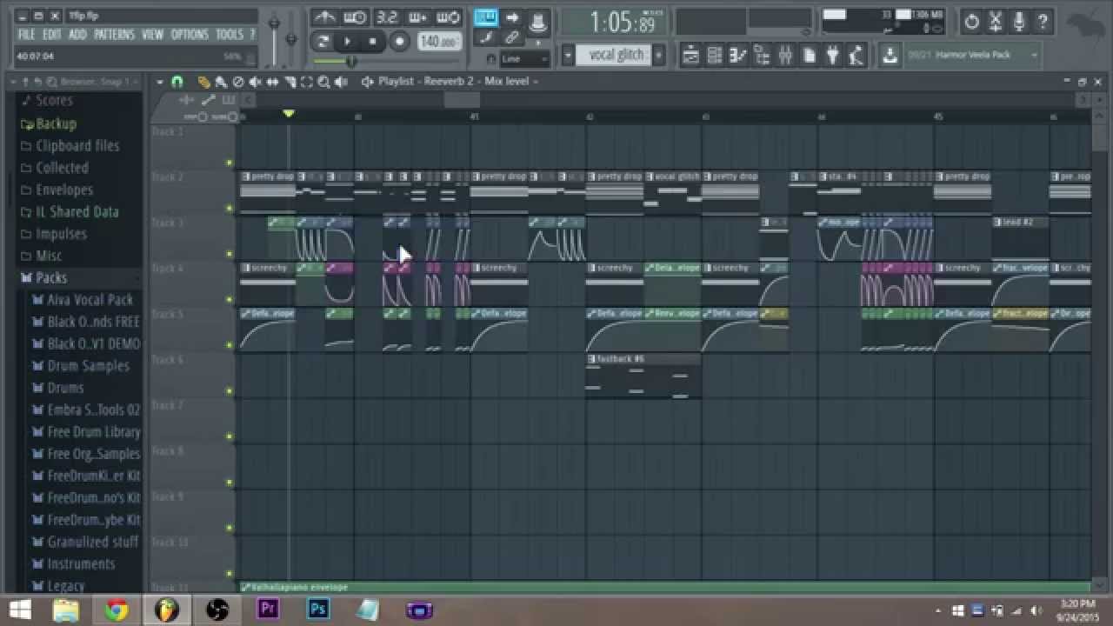Open Photoshop from the taskbar
Screen dimensions: 1113x626
coord(318,609)
